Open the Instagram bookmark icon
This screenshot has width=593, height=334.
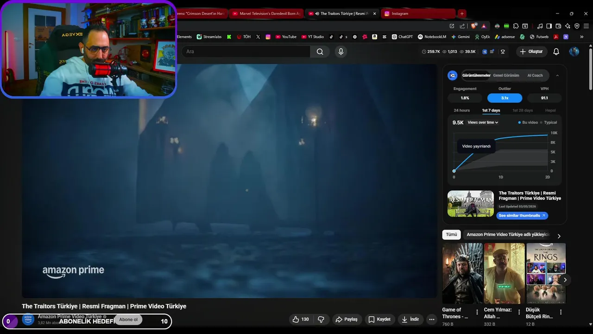[x=268, y=37]
